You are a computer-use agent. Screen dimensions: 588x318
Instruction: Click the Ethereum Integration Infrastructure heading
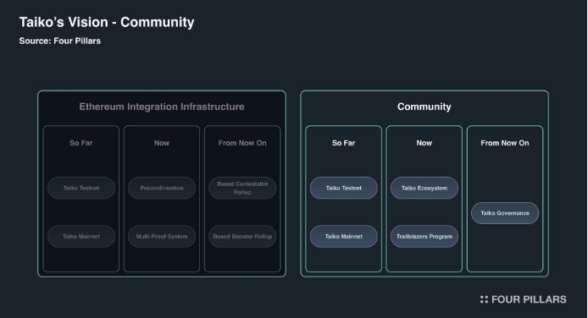(162, 107)
